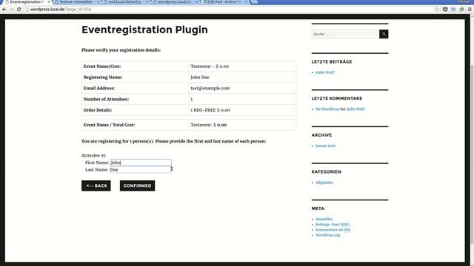Open the WordPress.org link
Image resolution: width=474 pixels, height=266 pixels.
coord(327,235)
